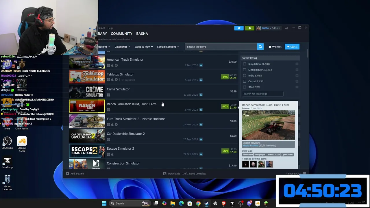Open the CurseForge desktop shortcut
370x208 pixels.
7,163
